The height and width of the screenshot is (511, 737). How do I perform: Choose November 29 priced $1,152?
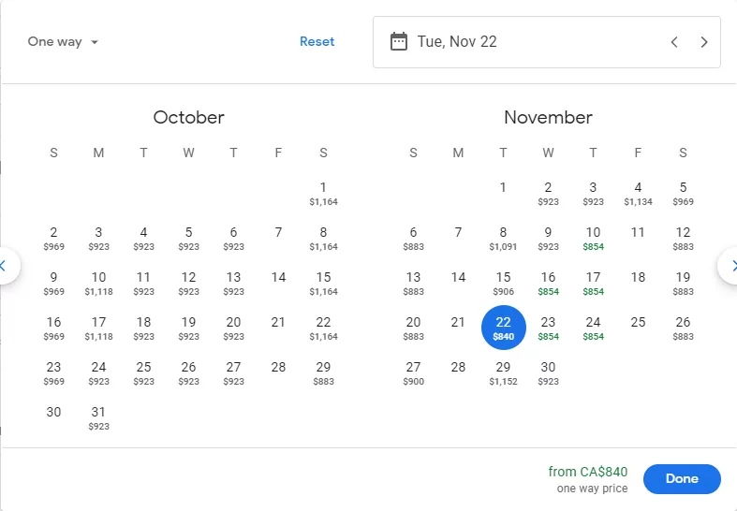tap(503, 372)
